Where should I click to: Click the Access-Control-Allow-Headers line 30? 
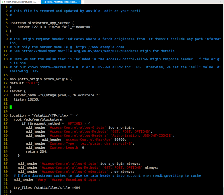[100, 135]
